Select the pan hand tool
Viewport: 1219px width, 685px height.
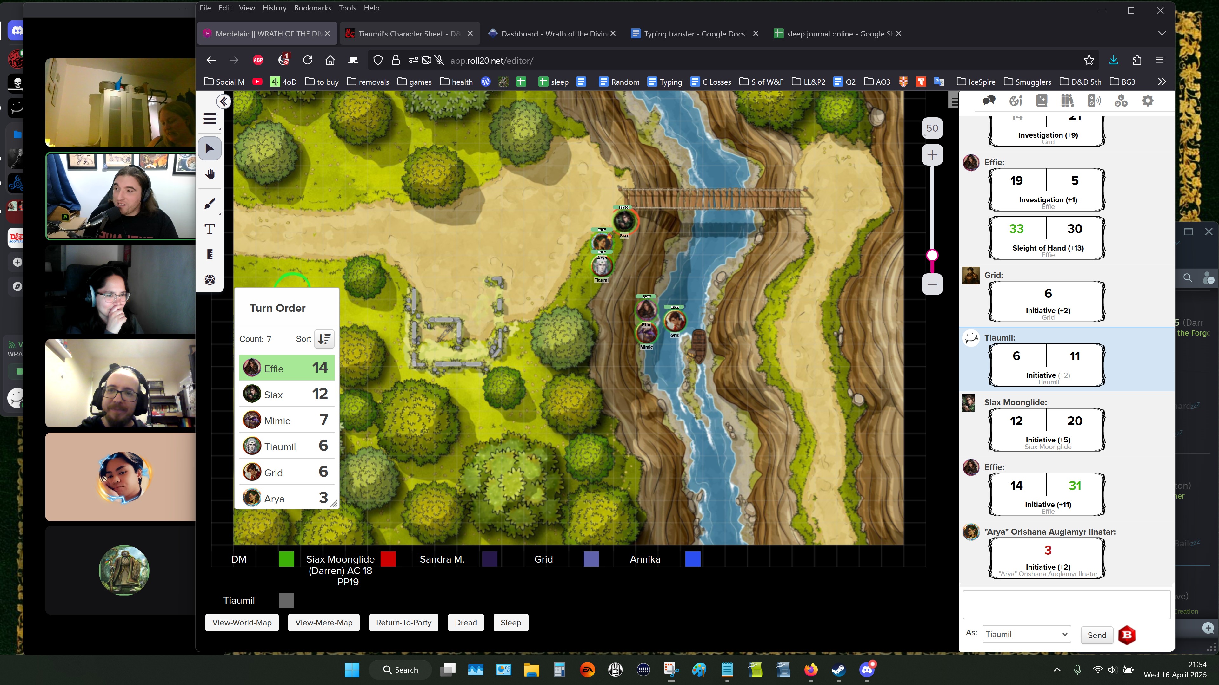[x=210, y=174]
